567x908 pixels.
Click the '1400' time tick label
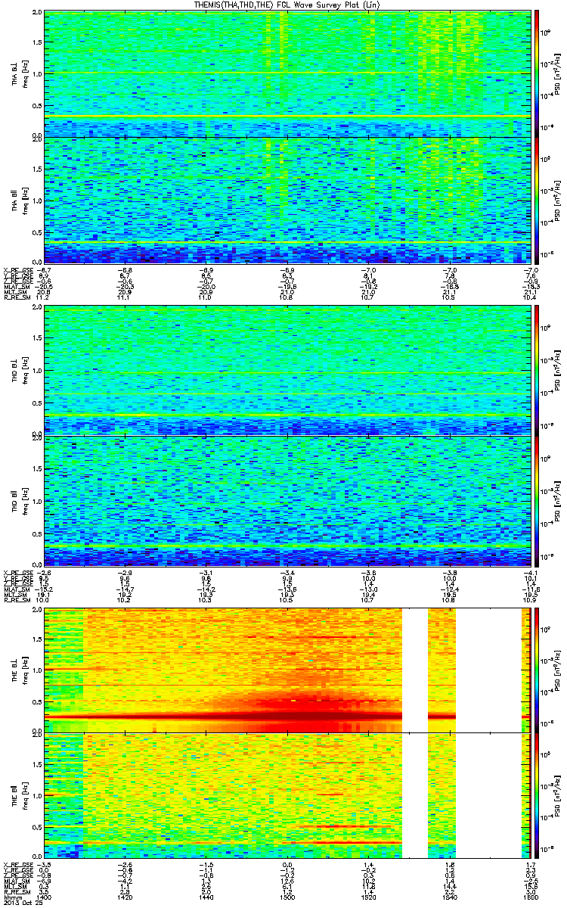coord(44,899)
